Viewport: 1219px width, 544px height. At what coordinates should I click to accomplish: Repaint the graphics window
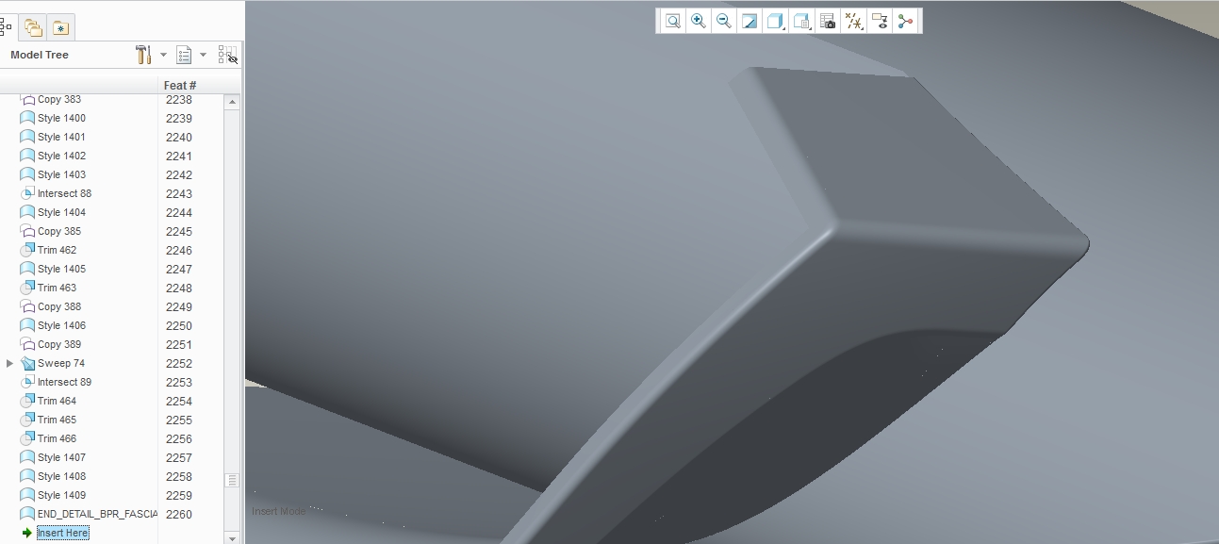[x=750, y=21]
